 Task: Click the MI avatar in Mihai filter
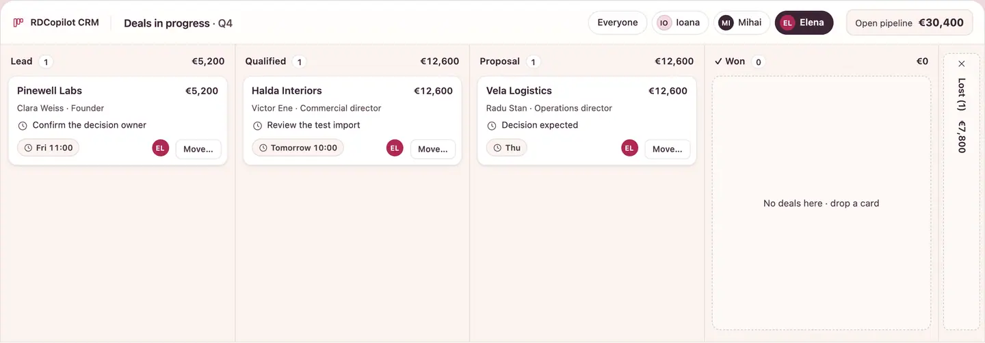tap(726, 23)
